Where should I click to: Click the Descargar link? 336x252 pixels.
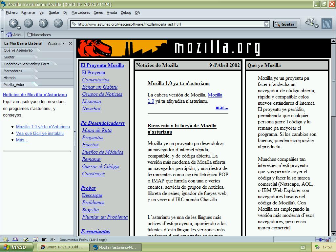pyautogui.click(x=92, y=195)
